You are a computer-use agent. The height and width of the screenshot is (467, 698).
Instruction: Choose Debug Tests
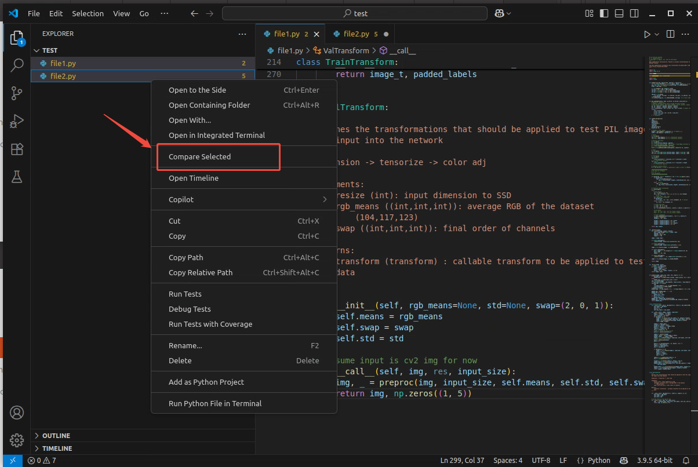click(244, 309)
